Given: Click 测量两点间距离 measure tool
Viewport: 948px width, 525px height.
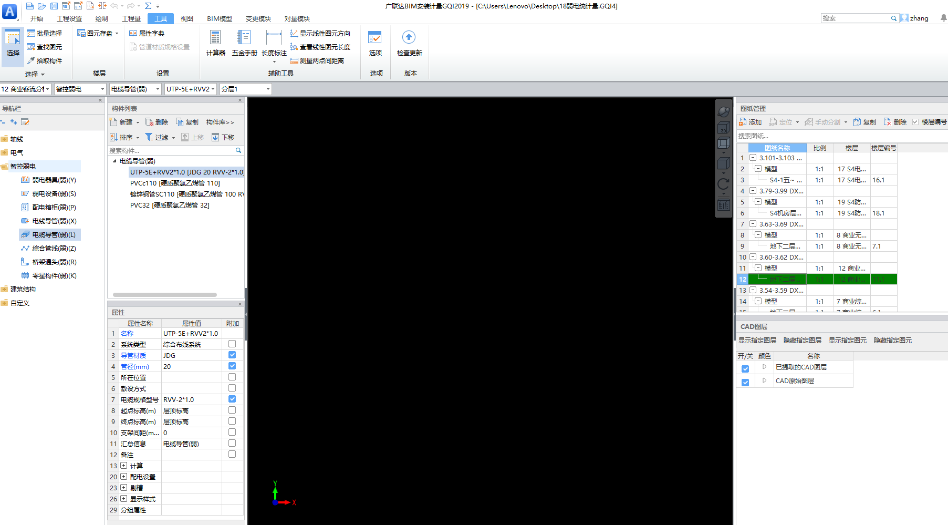Looking at the screenshot, I should 317,60.
